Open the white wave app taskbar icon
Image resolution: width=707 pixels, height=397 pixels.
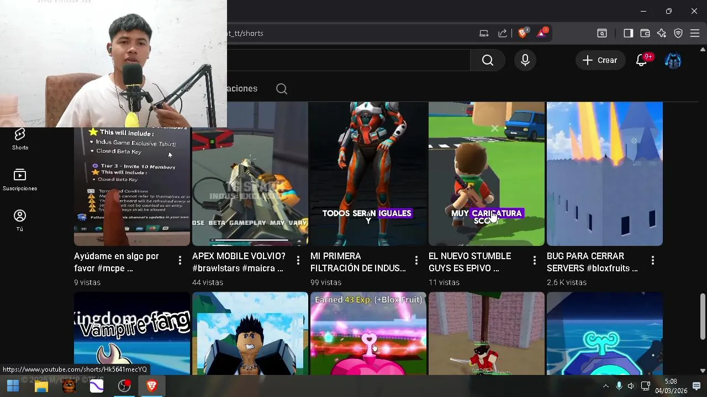(x=96, y=386)
